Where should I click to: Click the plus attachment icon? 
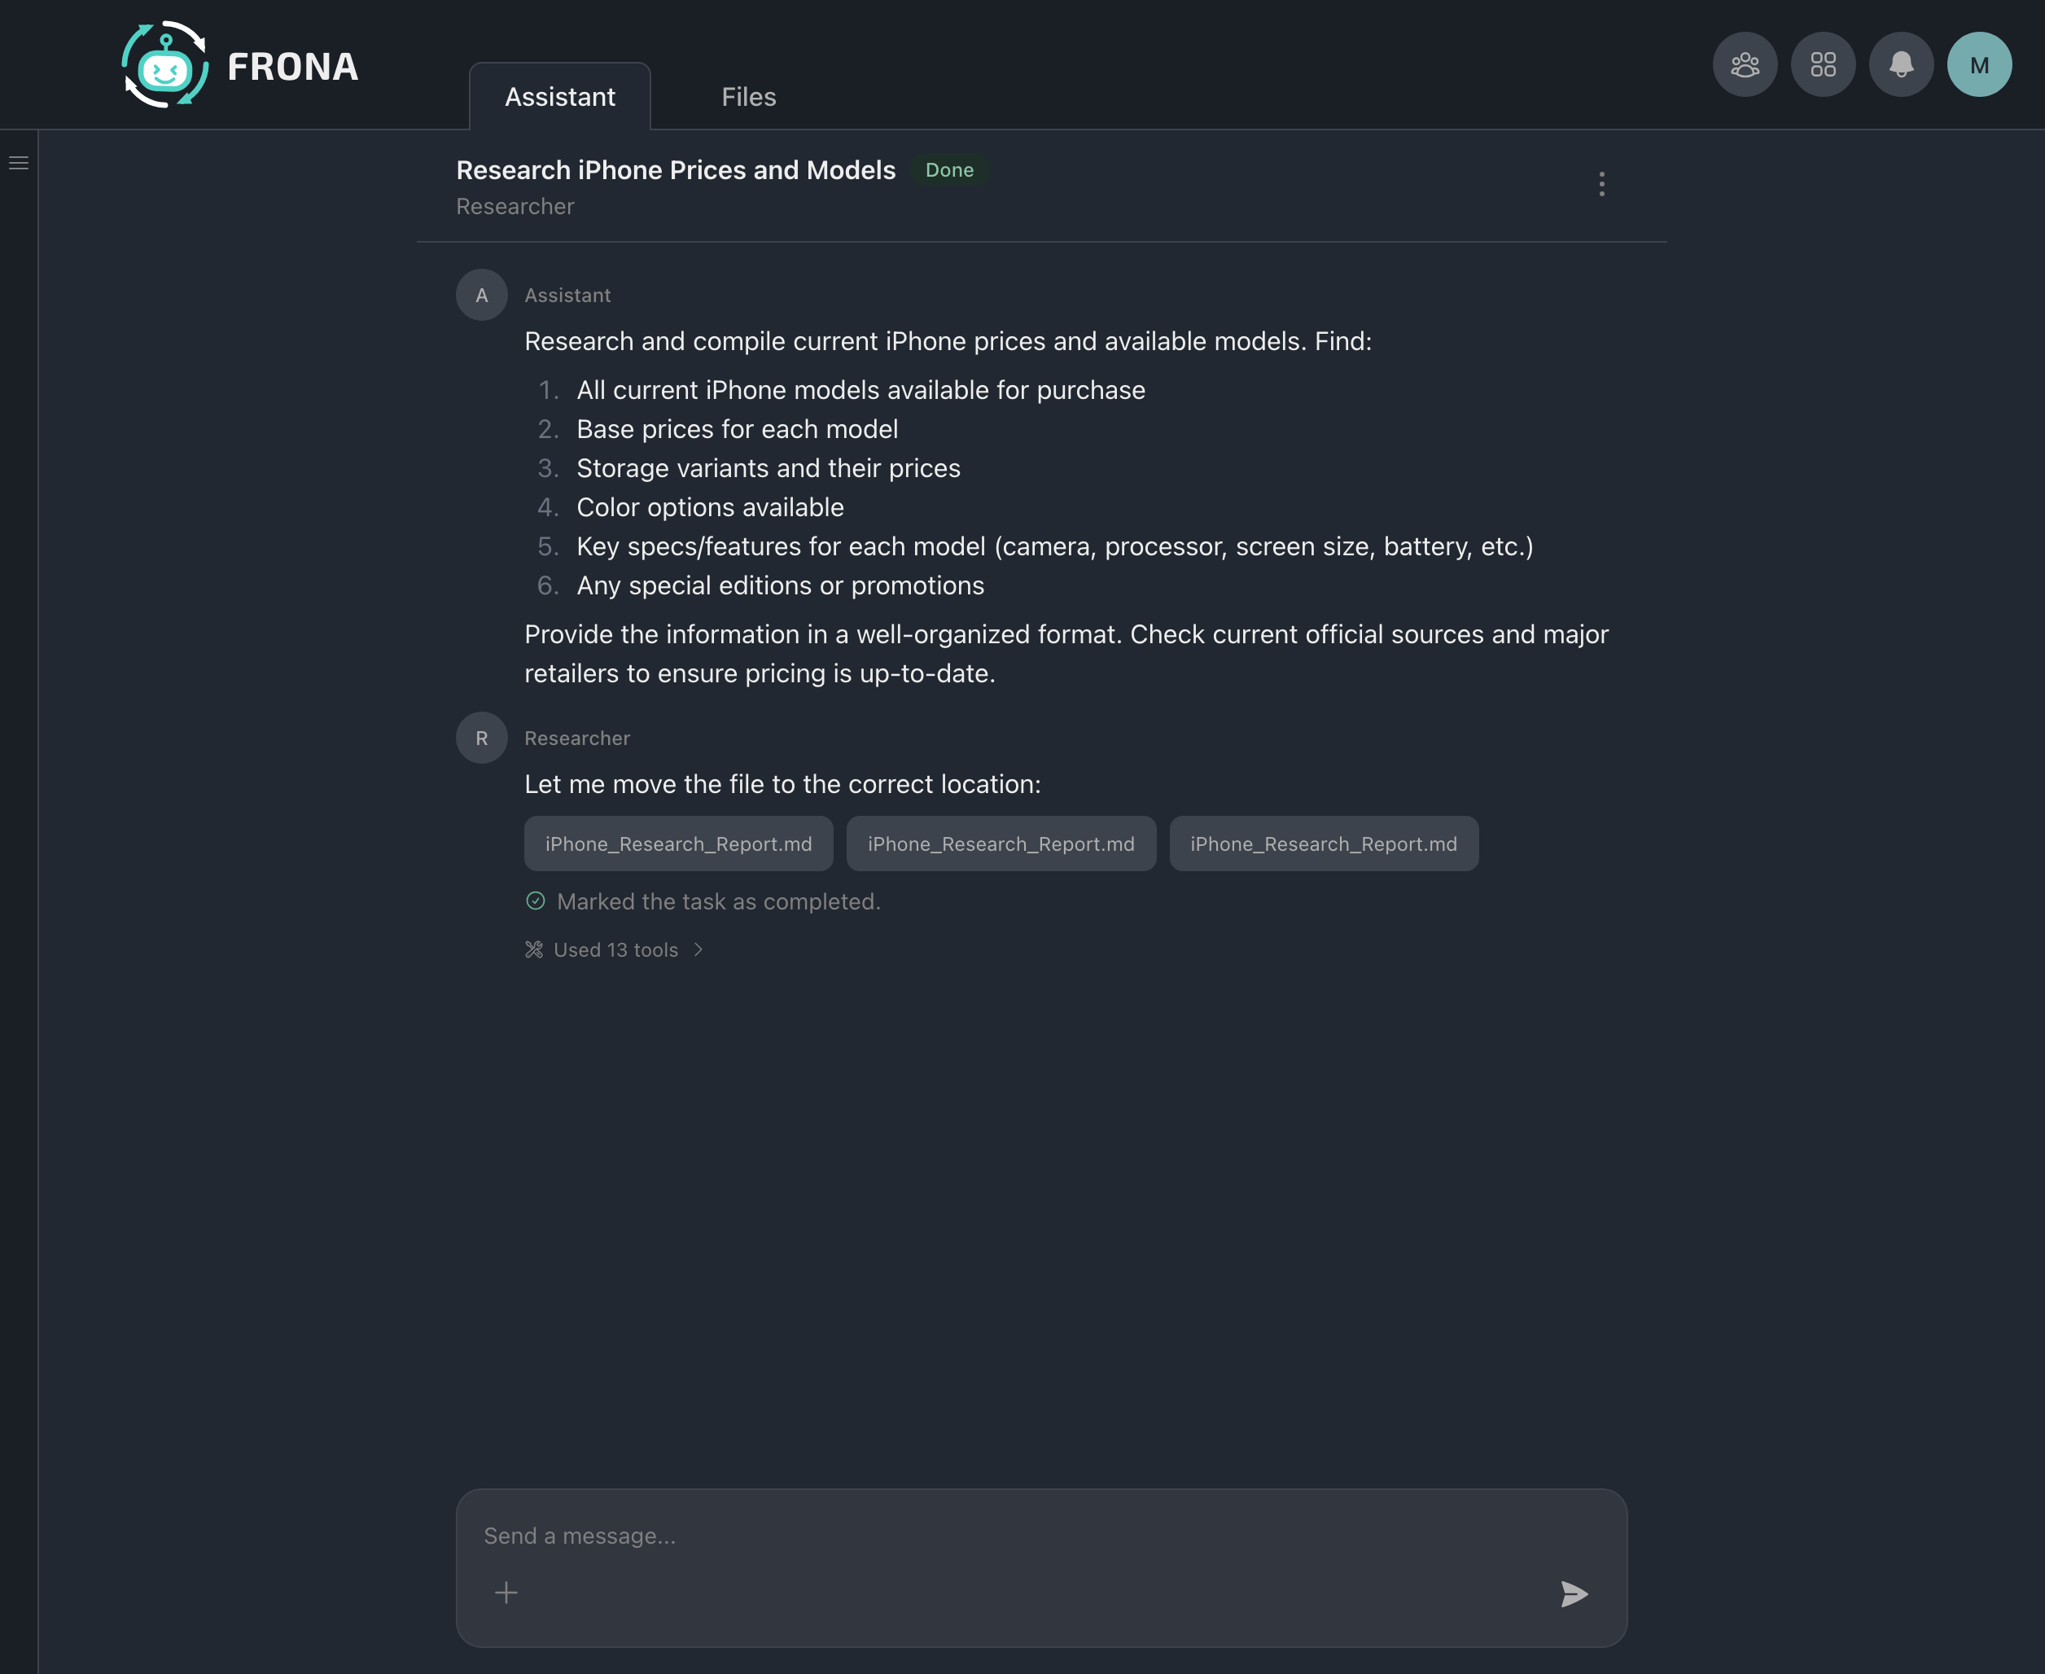(506, 1592)
